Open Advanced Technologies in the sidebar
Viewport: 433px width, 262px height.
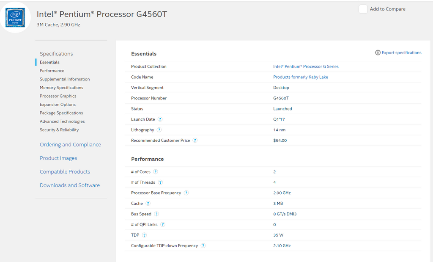click(62, 121)
